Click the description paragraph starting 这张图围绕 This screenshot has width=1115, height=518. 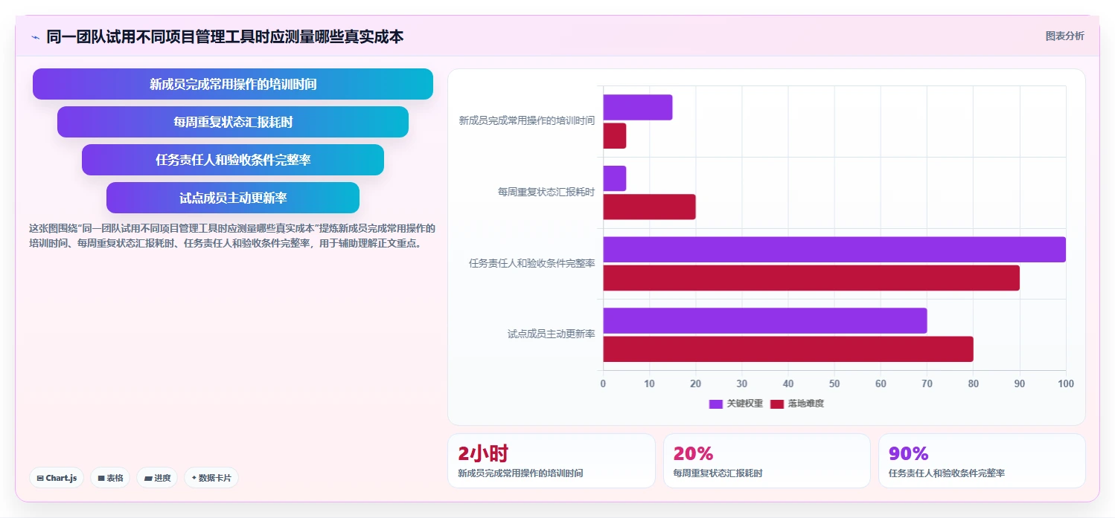(x=232, y=236)
